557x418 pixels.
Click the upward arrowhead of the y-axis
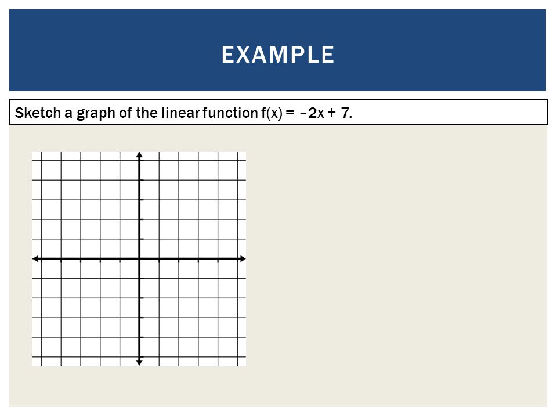click(x=139, y=155)
